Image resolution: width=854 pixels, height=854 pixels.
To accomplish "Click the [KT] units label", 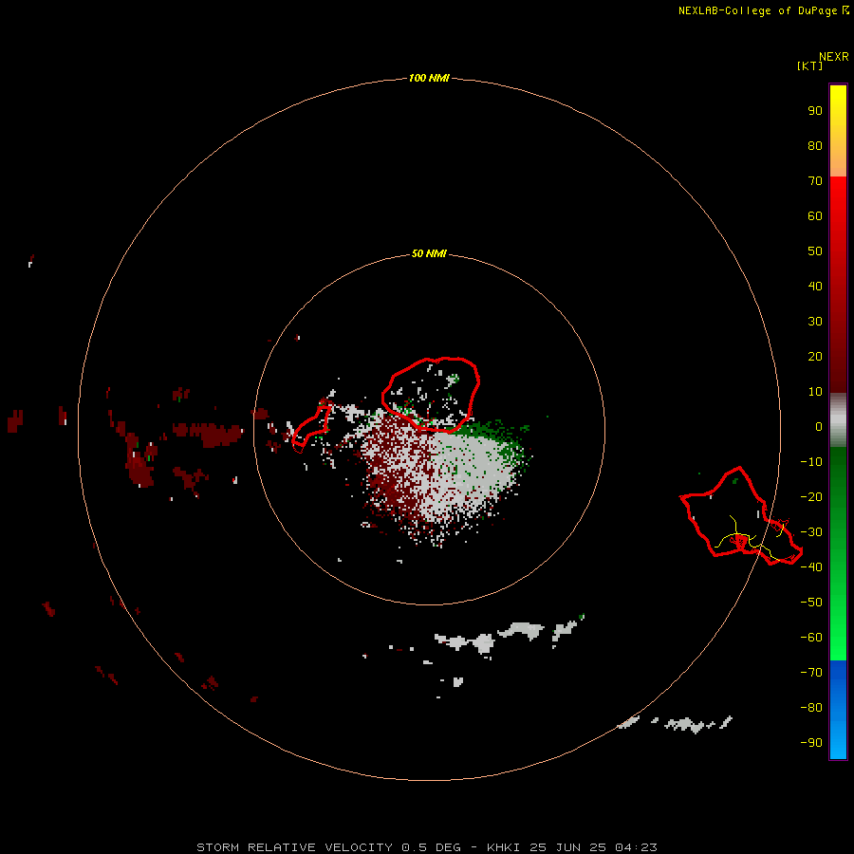I will coord(809,65).
